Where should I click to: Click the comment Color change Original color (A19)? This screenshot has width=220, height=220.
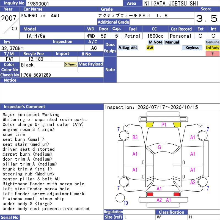click(43, 125)
